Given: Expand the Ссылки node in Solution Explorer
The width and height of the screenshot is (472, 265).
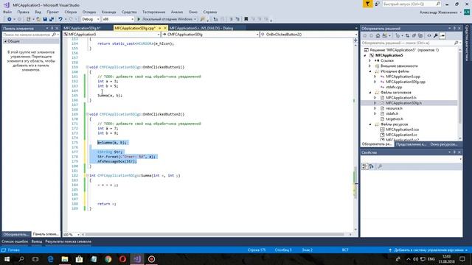Looking at the screenshot, I should (x=370, y=60).
